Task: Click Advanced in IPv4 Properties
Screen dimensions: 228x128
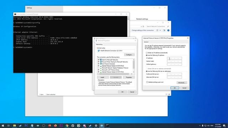Action: 182,83
